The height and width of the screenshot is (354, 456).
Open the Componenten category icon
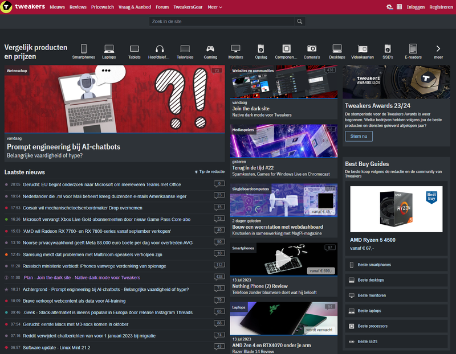coord(286,48)
